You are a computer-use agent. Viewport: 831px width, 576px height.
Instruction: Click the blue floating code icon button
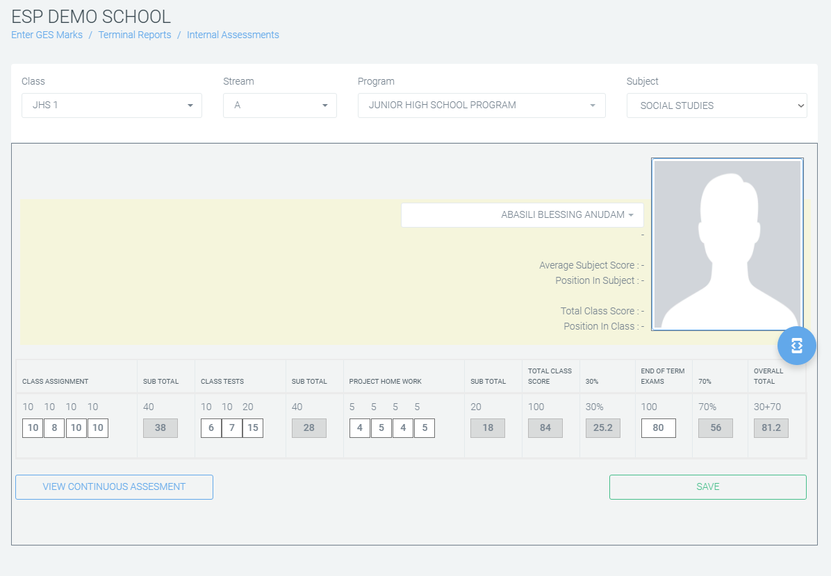coord(796,345)
